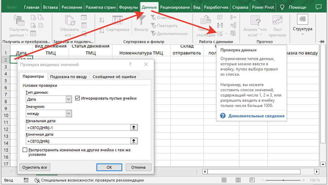328x185 pixels.
Task: Switch to Normal view in status bar
Action: [224, 180]
